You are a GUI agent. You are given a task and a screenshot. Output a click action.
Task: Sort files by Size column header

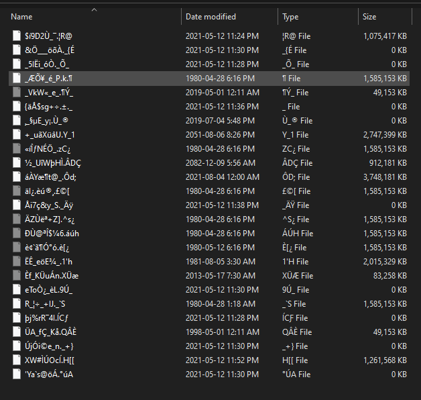tap(369, 17)
